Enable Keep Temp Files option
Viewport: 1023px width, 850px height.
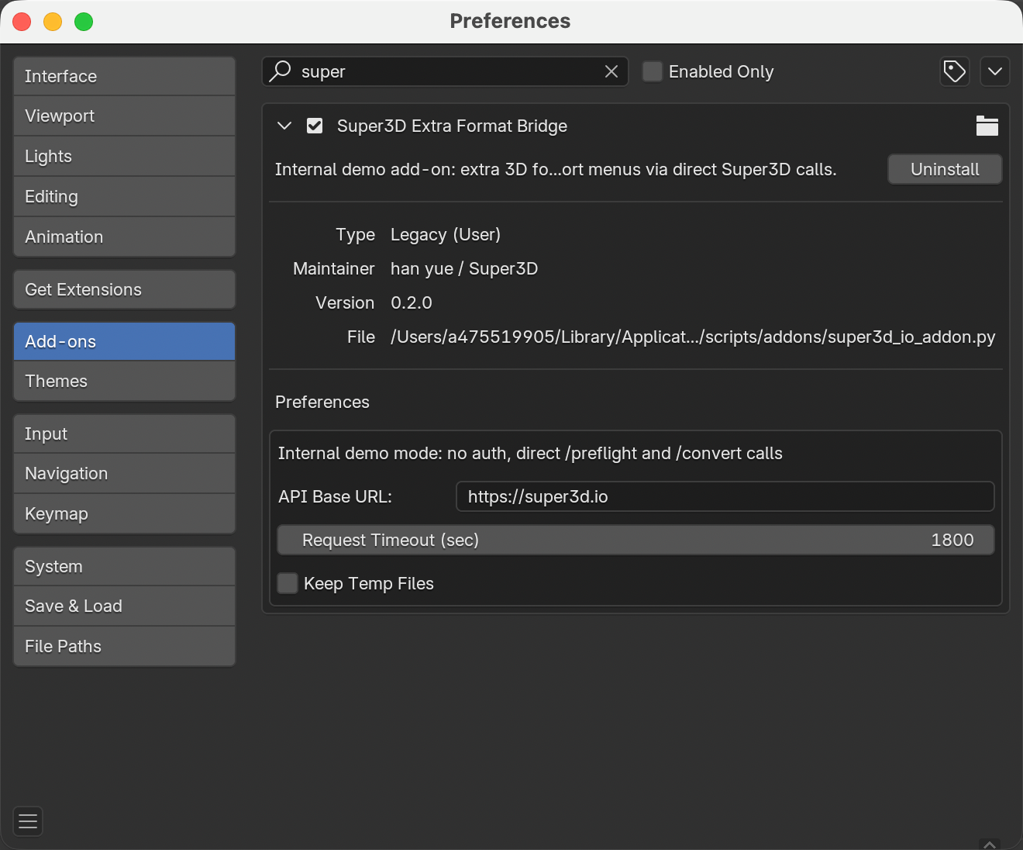point(288,583)
